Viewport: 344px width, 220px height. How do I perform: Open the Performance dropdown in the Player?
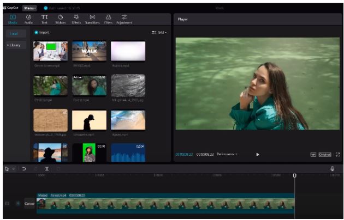227,154
